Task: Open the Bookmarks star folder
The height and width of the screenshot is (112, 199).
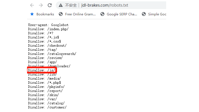Action: (42, 14)
